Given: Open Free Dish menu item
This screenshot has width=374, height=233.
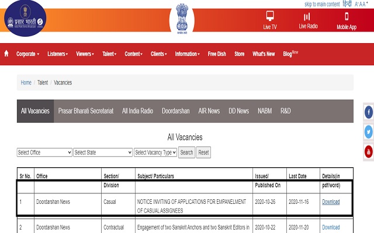Looking at the screenshot, I should click(x=217, y=54).
